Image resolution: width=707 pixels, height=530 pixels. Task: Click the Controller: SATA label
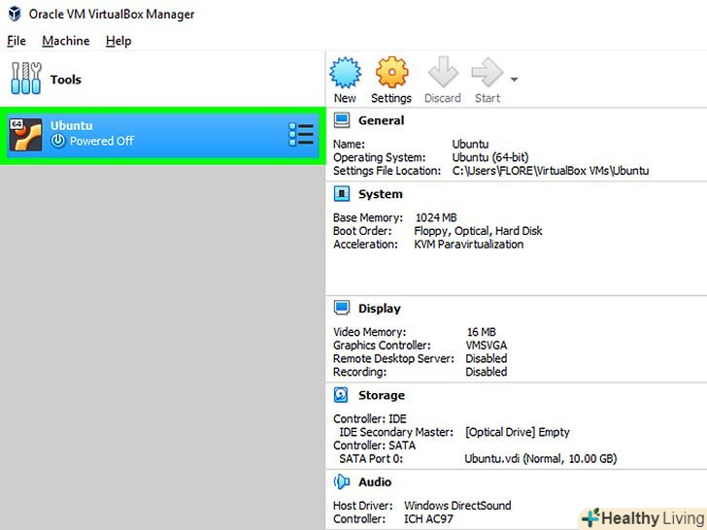pyautogui.click(x=374, y=446)
